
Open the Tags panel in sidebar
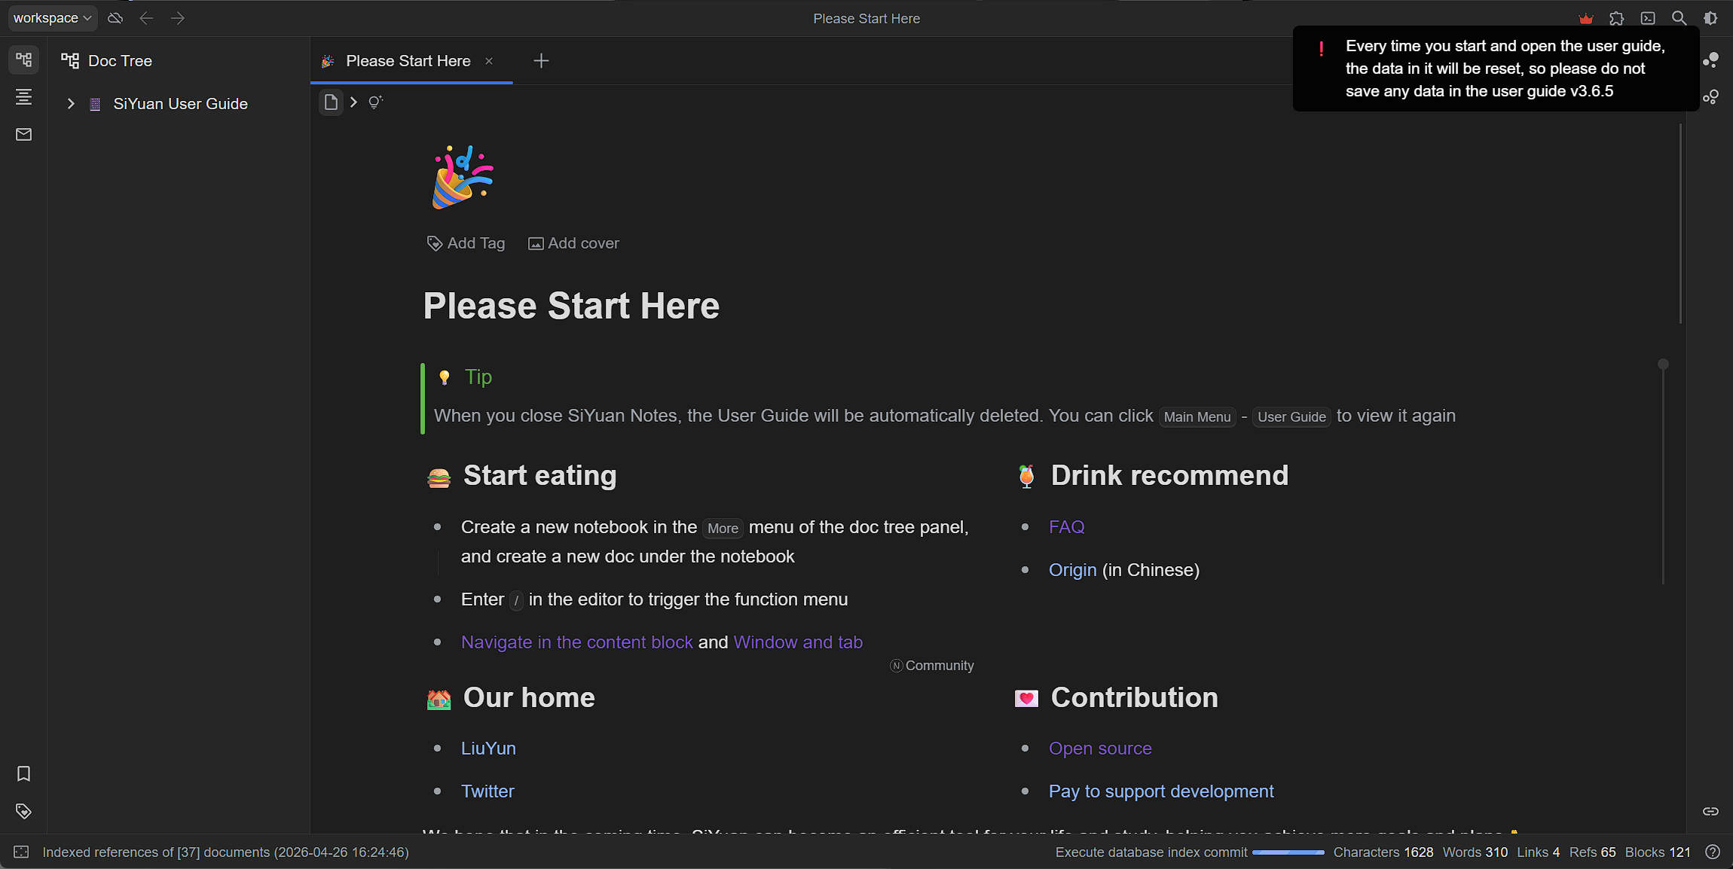coord(23,811)
